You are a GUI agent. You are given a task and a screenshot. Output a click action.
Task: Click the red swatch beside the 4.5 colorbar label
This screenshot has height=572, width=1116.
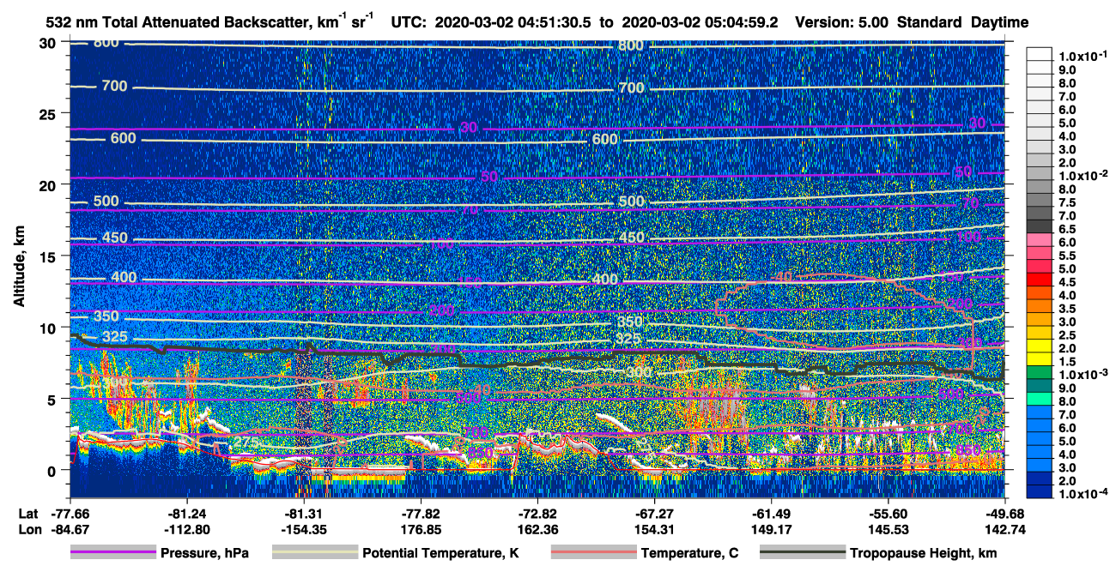tap(1041, 281)
